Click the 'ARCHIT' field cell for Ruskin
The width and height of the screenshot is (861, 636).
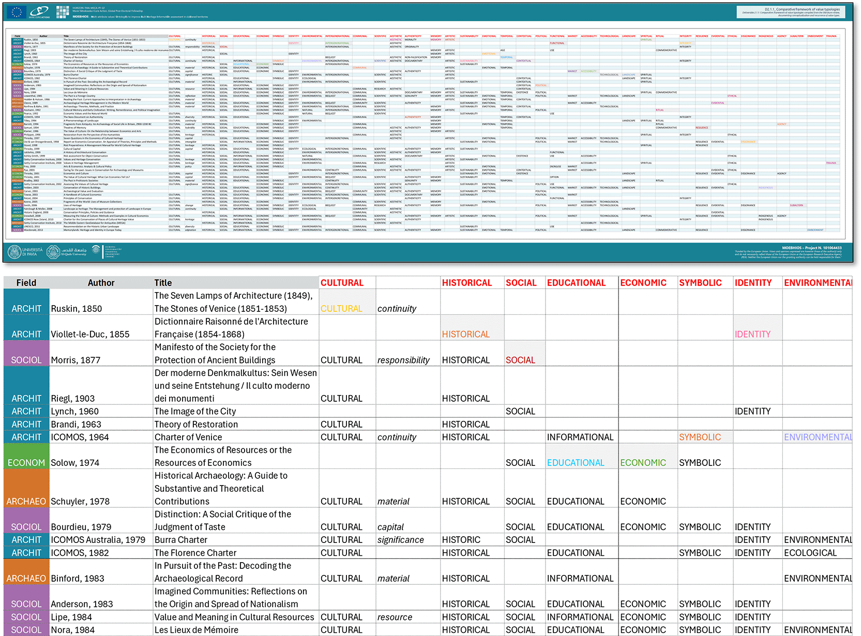[26, 302]
